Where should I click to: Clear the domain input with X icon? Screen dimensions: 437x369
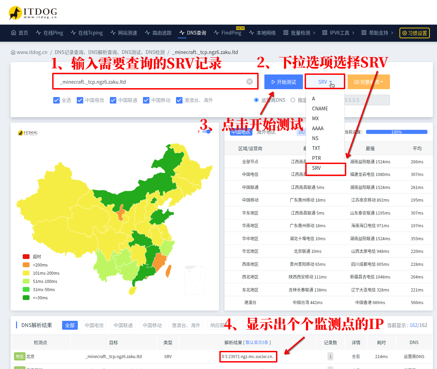249,82
